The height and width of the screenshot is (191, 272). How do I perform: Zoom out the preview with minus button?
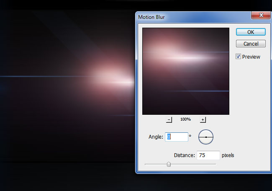[169, 119]
